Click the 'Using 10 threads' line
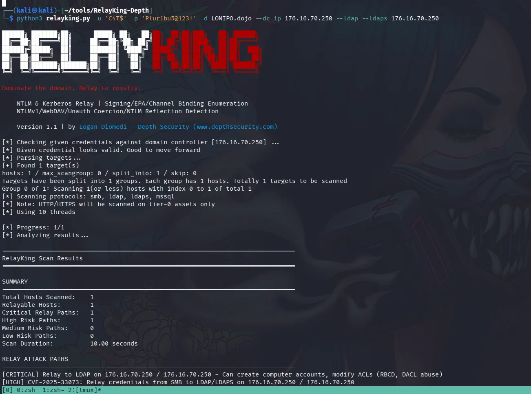The height and width of the screenshot is (394, 531). [x=39, y=212]
